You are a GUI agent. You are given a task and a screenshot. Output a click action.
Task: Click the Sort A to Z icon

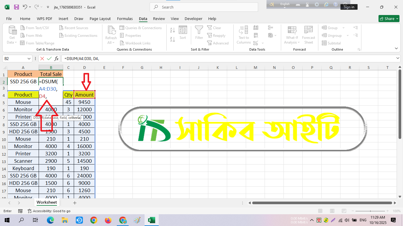coord(173,30)
